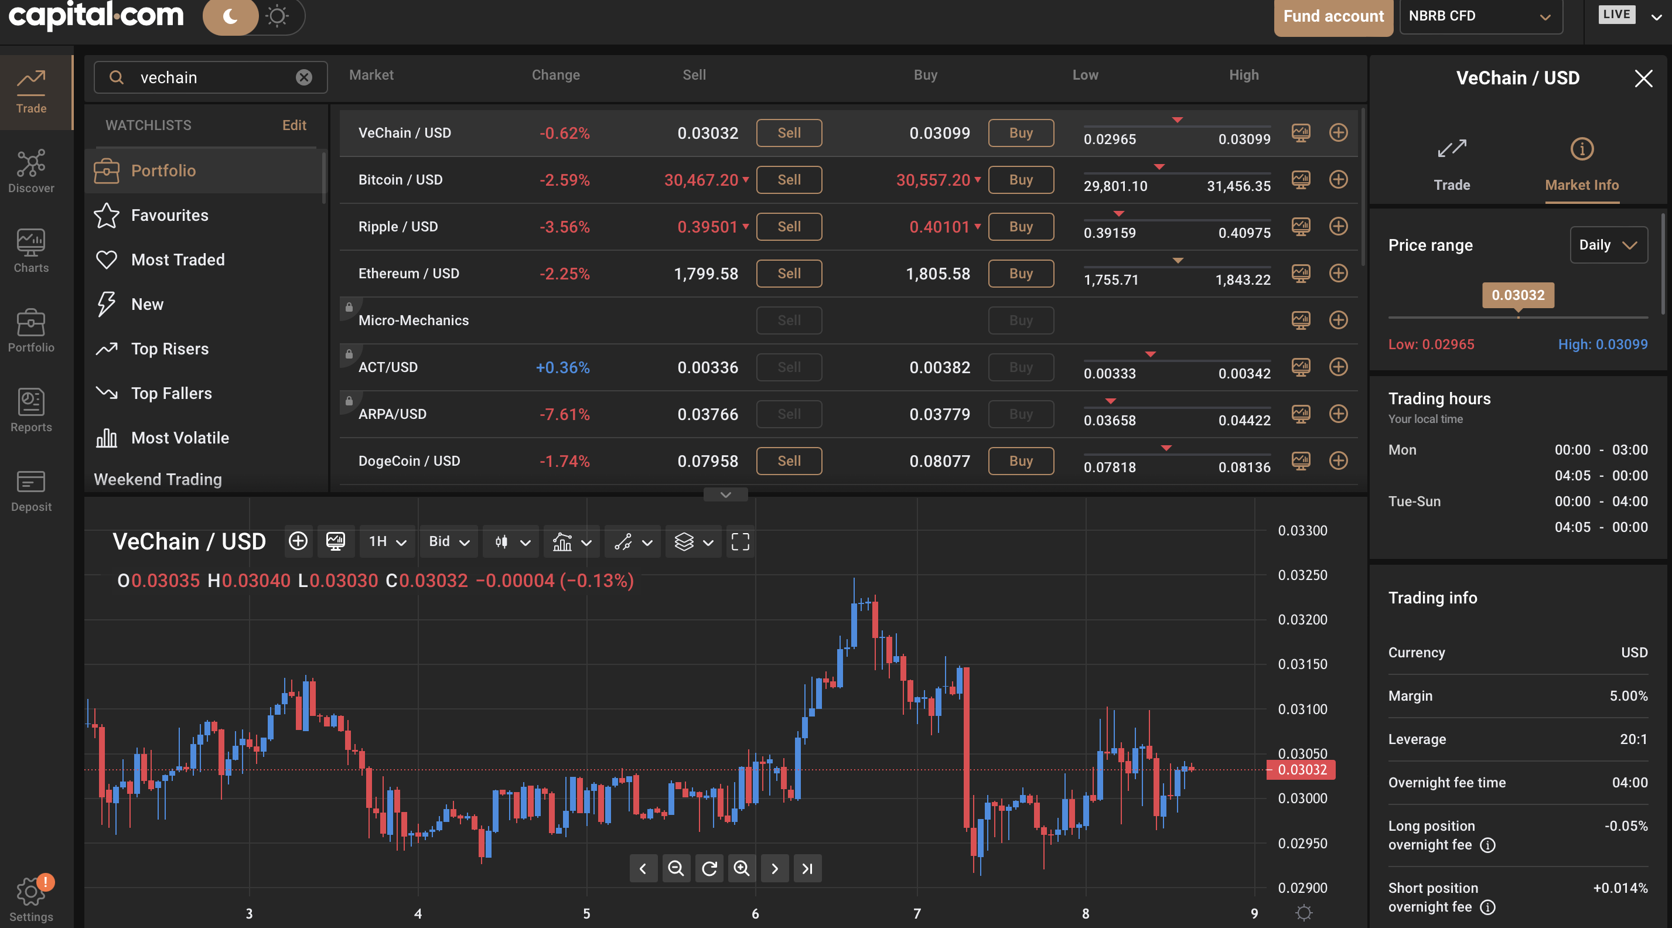Select the Most Volatile watchlist
The width and height of the screenshot is (1672, 928).
tap(205, 438)
